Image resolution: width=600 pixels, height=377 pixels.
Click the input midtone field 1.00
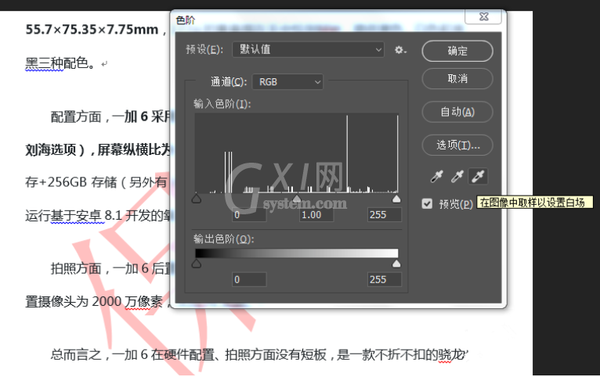click(316, 214)
